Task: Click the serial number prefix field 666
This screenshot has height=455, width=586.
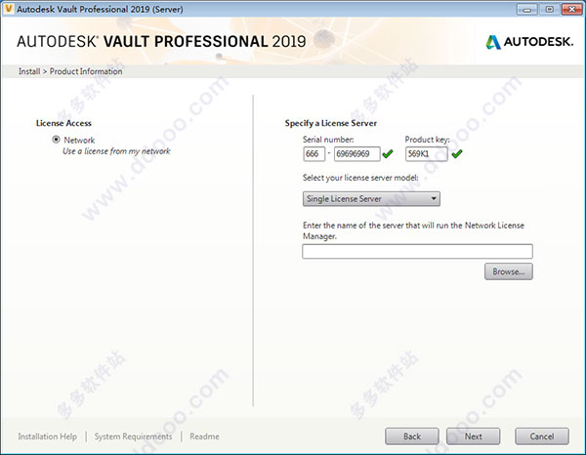Action: [x=314, y=154]
